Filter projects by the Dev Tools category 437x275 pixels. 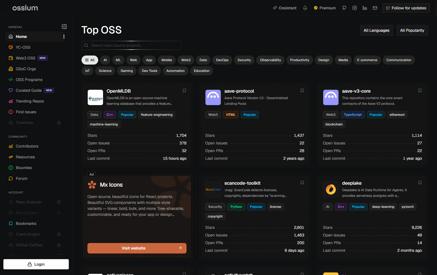tap(149, 71)
